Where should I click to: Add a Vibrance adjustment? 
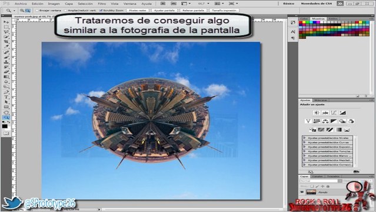point(308,121)
